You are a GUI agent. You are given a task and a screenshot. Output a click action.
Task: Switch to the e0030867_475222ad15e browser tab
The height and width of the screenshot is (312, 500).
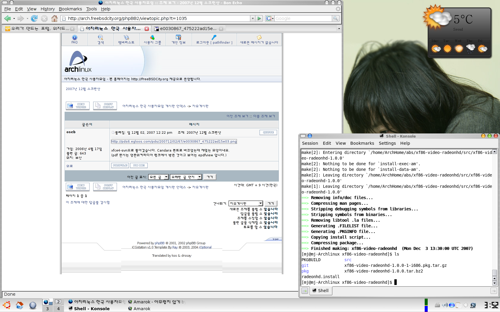pos(188,29)
